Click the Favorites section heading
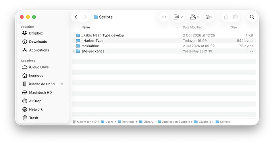Screen dimensions: 274x145 [28, 27]
